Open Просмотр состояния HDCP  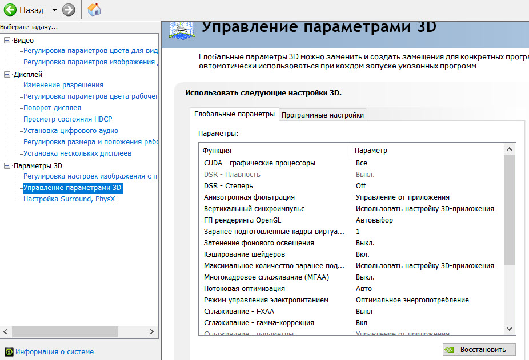pyautogui.click(x=68, y=119)
